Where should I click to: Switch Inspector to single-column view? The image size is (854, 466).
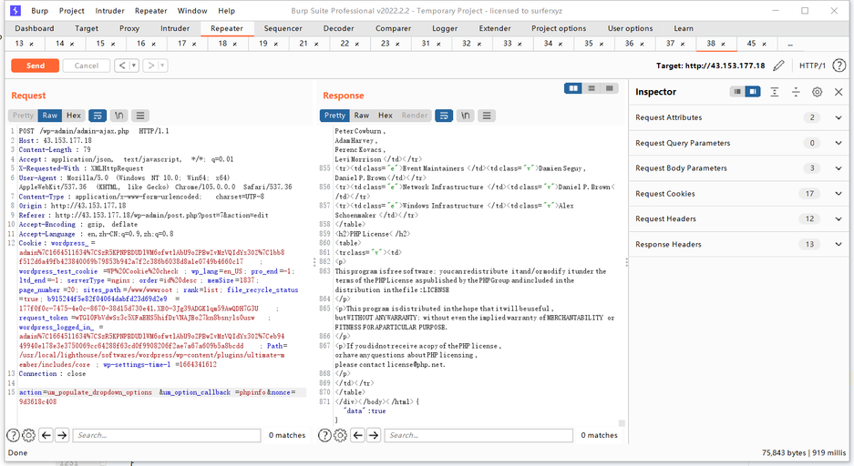(737, 92)
